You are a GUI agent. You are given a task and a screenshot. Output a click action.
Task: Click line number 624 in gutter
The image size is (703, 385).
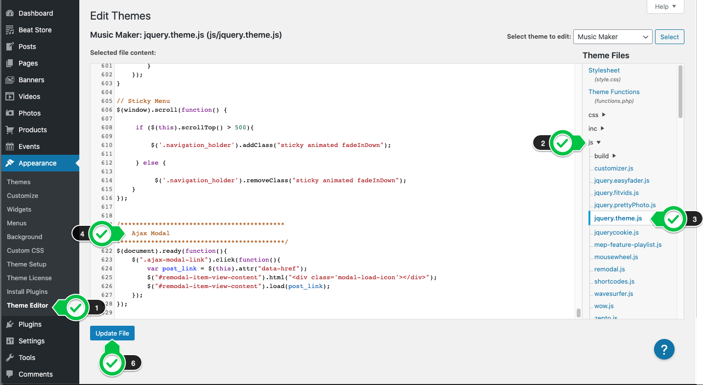click(107, 268)
